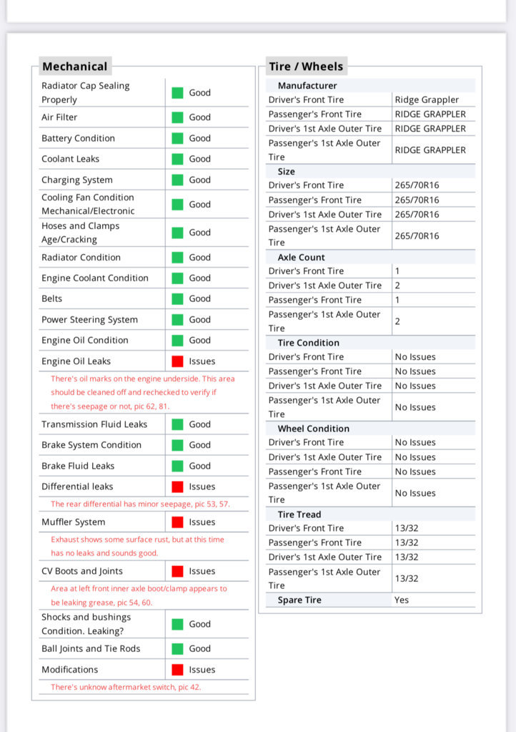Screen dimensions: 516x732
Task: Click the red square for CV Boots and Joints
Action: [x=177, y=571]
